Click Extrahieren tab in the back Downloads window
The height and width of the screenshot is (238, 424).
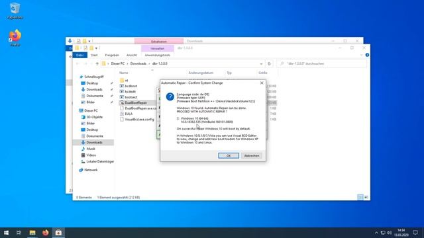pyautogui.click(x=159, y=42)
